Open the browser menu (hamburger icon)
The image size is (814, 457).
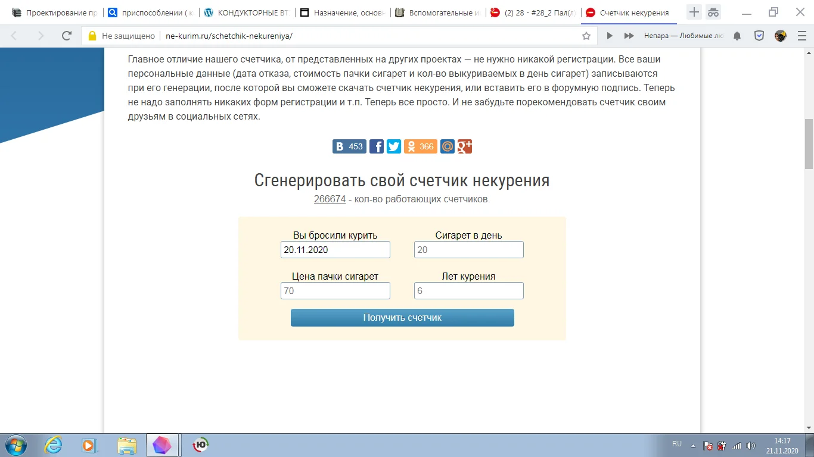tap(801, 35)
